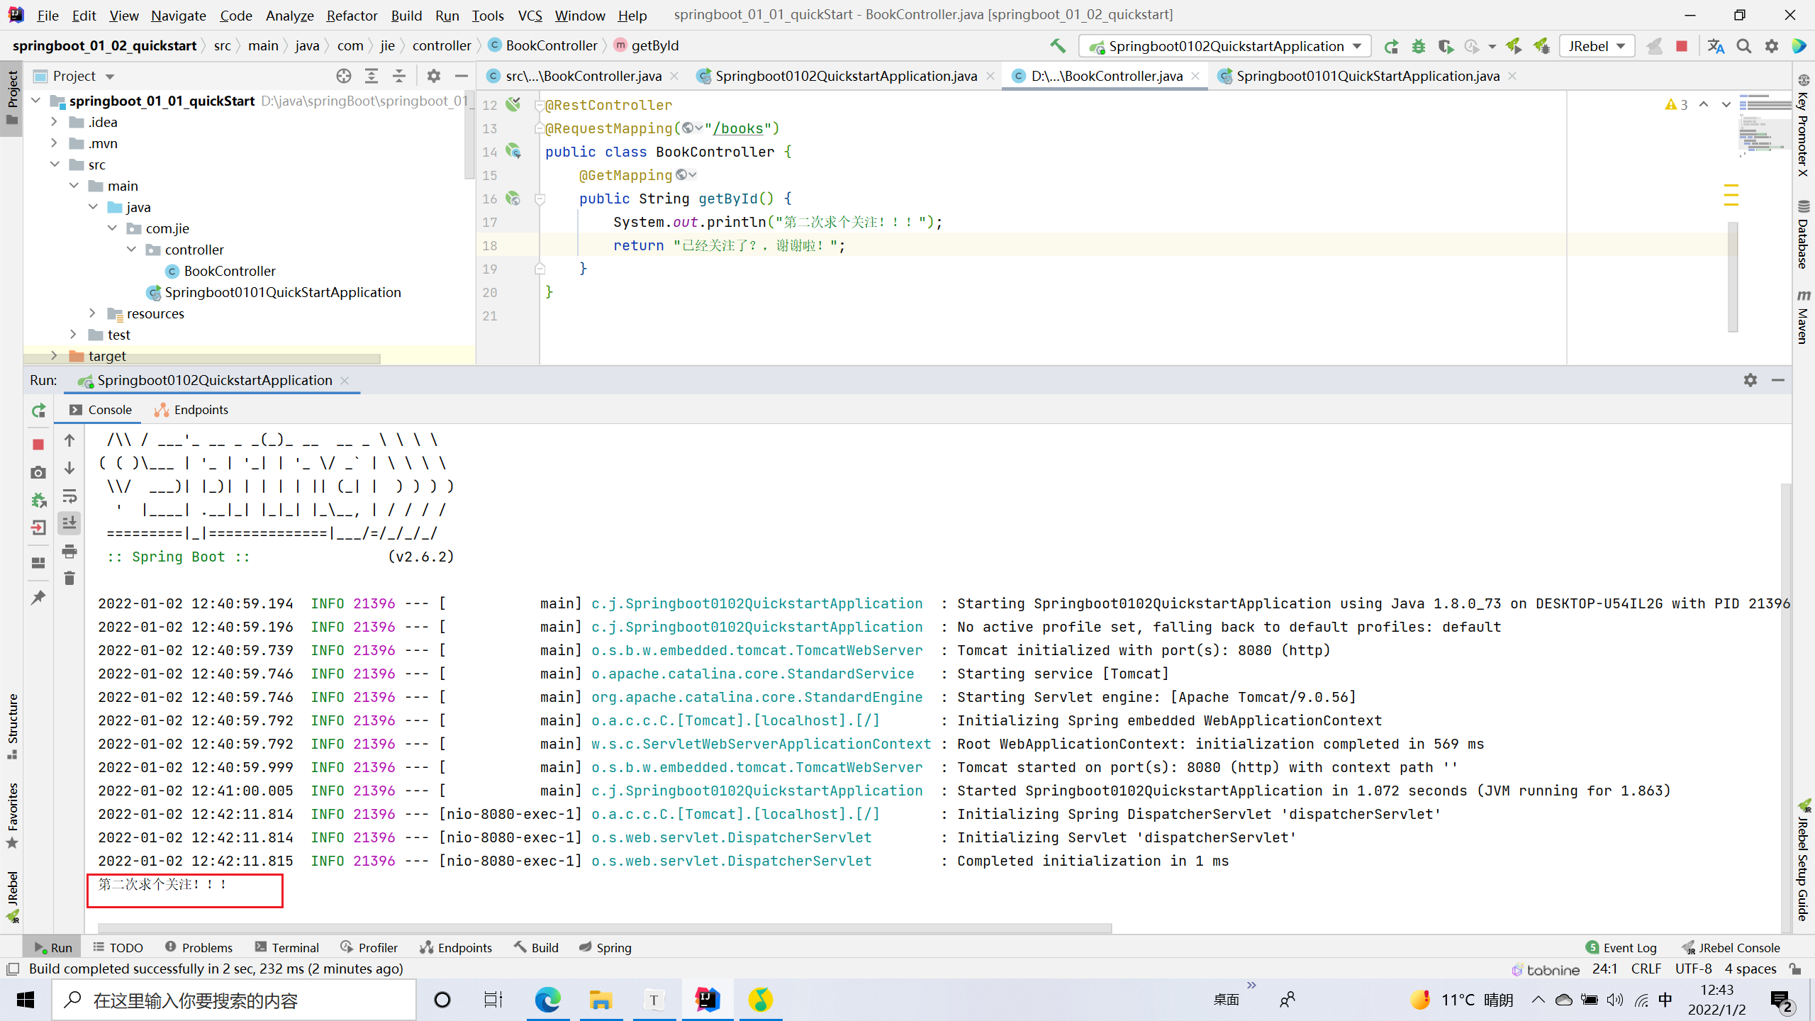Open Microsoft Edge from the taskbar

(547, 1000)
